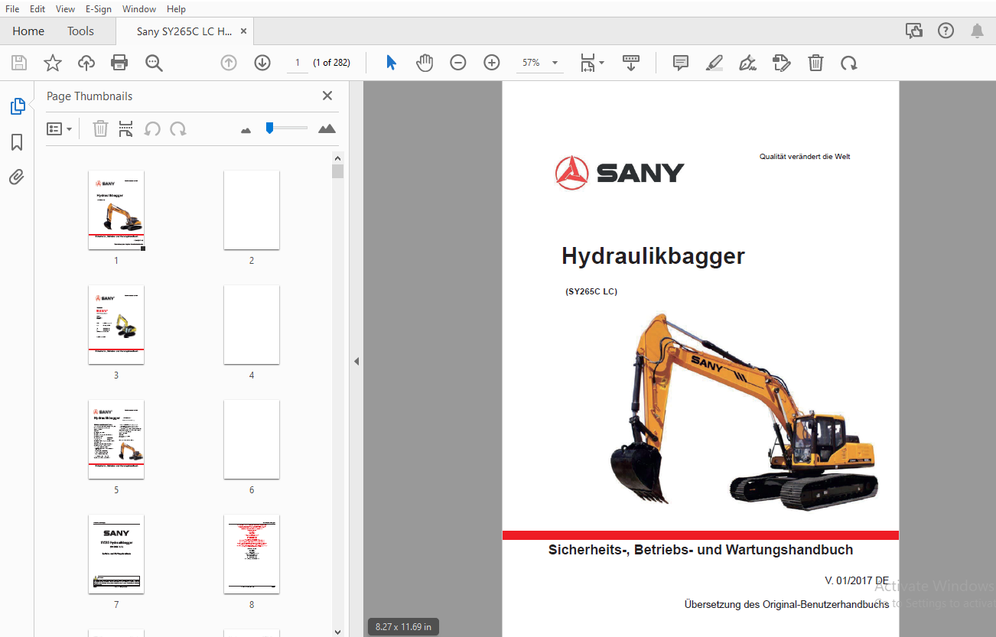The width and height of the screenshot is (996, 637).
Task: Open the Find text magnifier tool
Action: (x=154, y=63)
